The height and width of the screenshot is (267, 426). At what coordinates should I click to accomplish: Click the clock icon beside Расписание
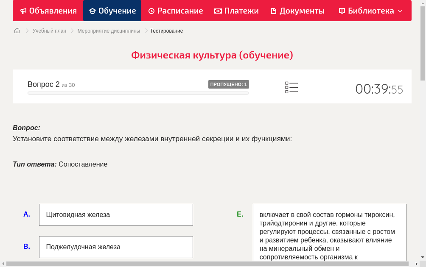[x=151, y=11]
